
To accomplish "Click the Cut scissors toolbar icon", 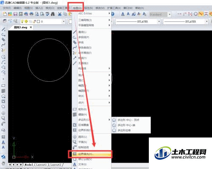I will [60, 14].
